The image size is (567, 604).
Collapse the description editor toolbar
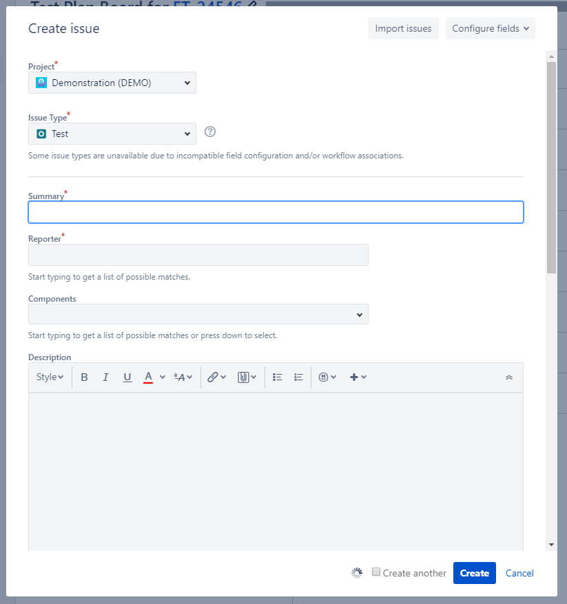pyautogui.click(x=509, y=377)
